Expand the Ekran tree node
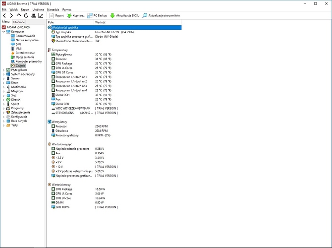This screenshot has width=332, height=248. click(3, 83)
